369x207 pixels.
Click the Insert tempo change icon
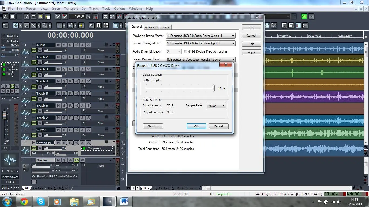click(x=88, y=17)
